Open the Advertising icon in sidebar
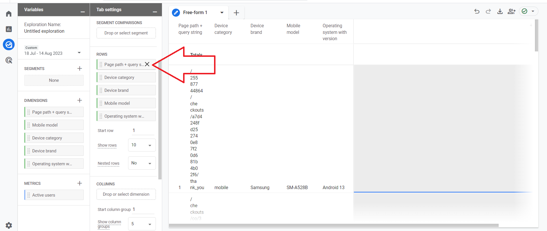Screen dimensions: 547x231 click(9, 60)
